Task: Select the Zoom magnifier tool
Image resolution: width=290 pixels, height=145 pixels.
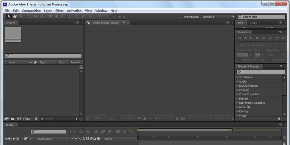Action: (21, 16)
